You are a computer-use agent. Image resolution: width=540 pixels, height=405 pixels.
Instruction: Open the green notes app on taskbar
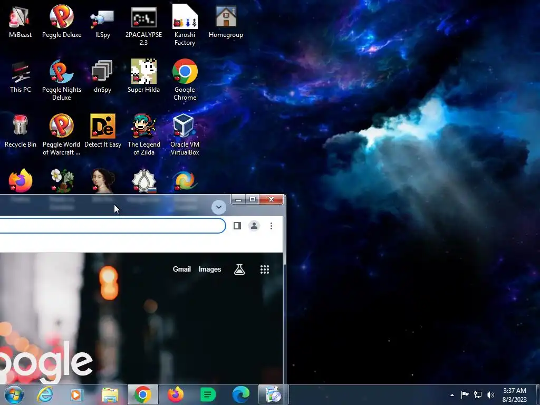tap(208, 394)
